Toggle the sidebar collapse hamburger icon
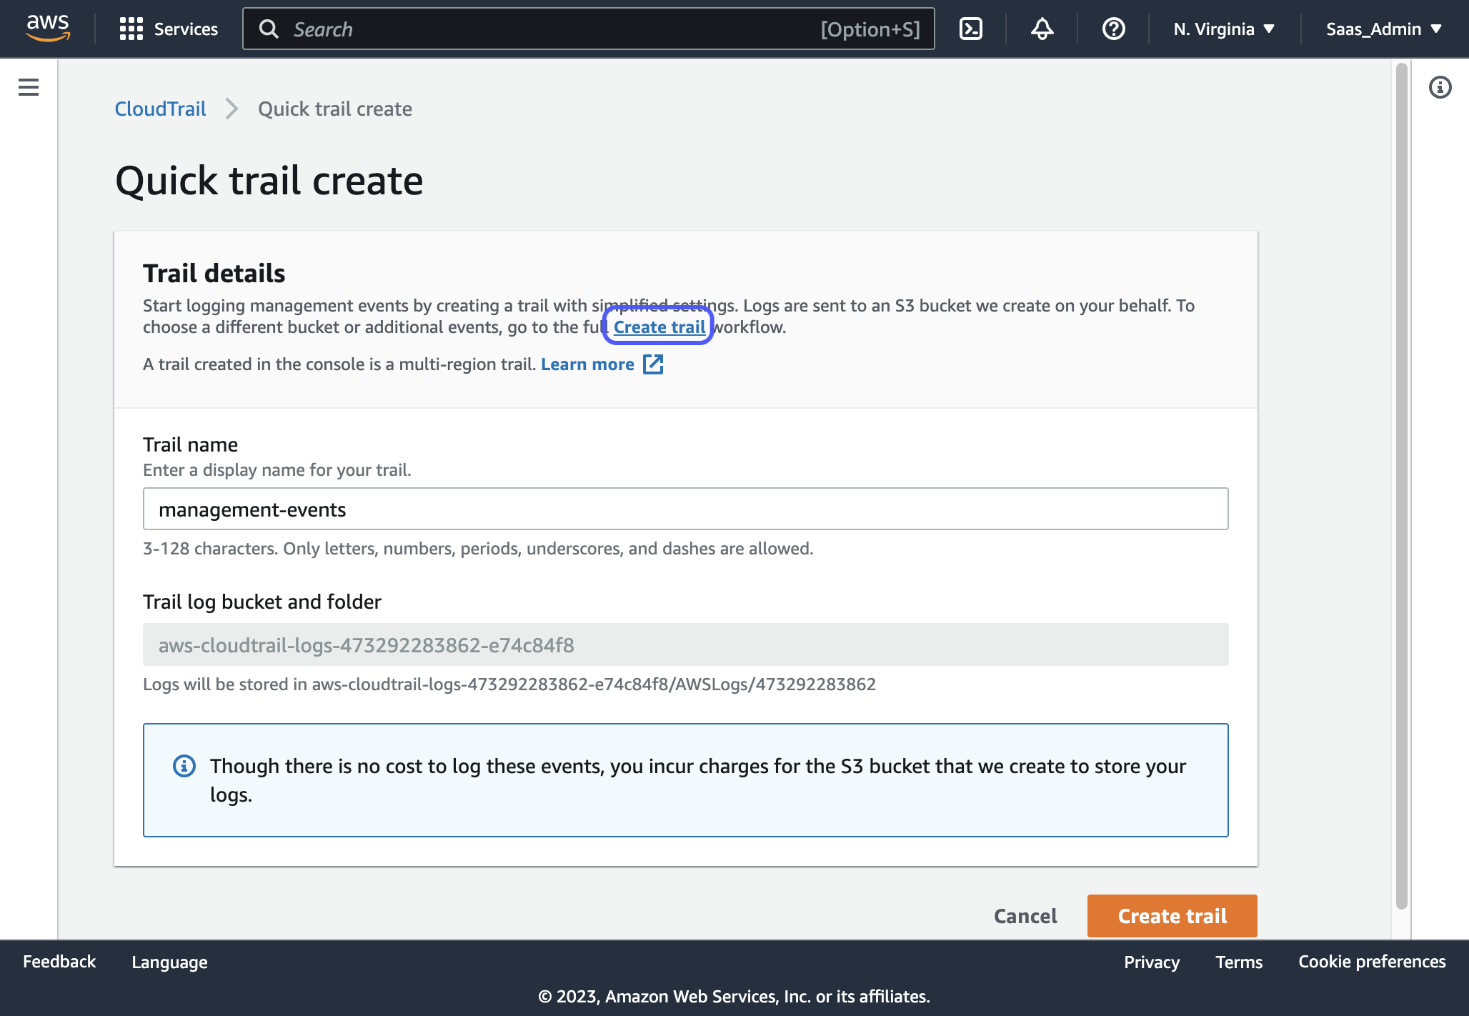 (x=29, y=87)
